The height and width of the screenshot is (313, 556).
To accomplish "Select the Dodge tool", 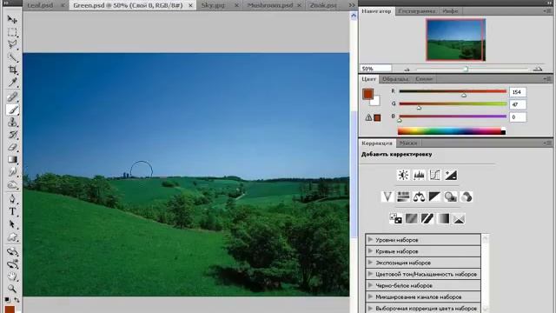I will click(x=12, y=185).
